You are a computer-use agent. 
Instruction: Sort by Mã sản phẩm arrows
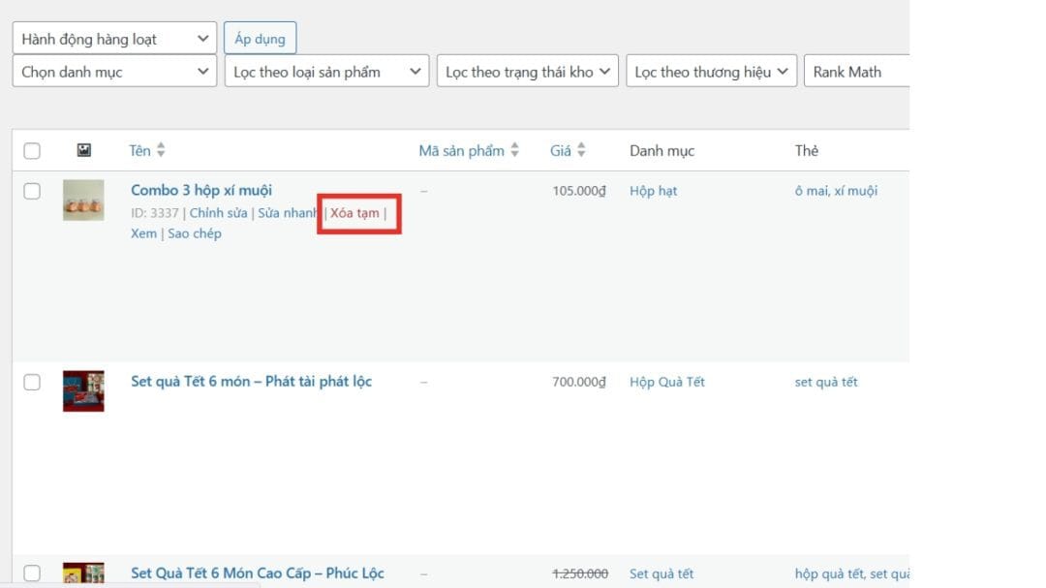pyautogui.click(x=514, y=150)
